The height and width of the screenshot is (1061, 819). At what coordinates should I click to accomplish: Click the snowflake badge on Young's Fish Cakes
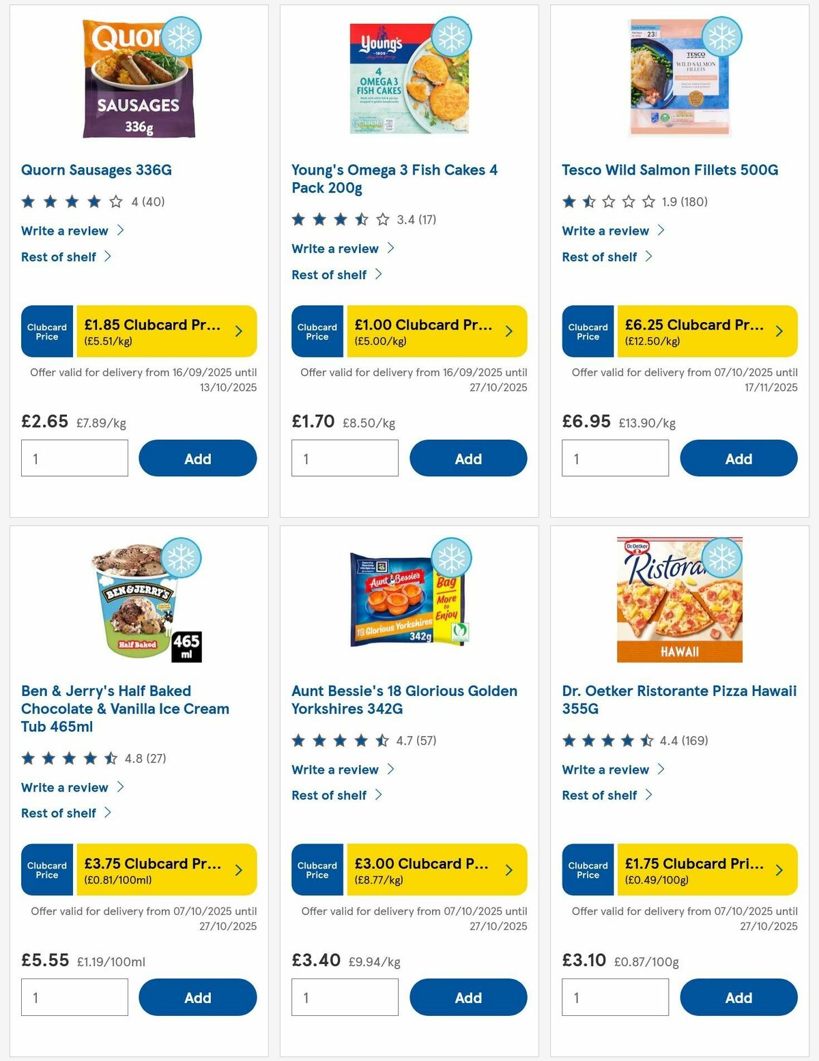[450, 38]
